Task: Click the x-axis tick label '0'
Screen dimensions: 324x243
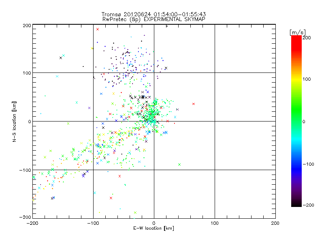Action: (154, 224)
